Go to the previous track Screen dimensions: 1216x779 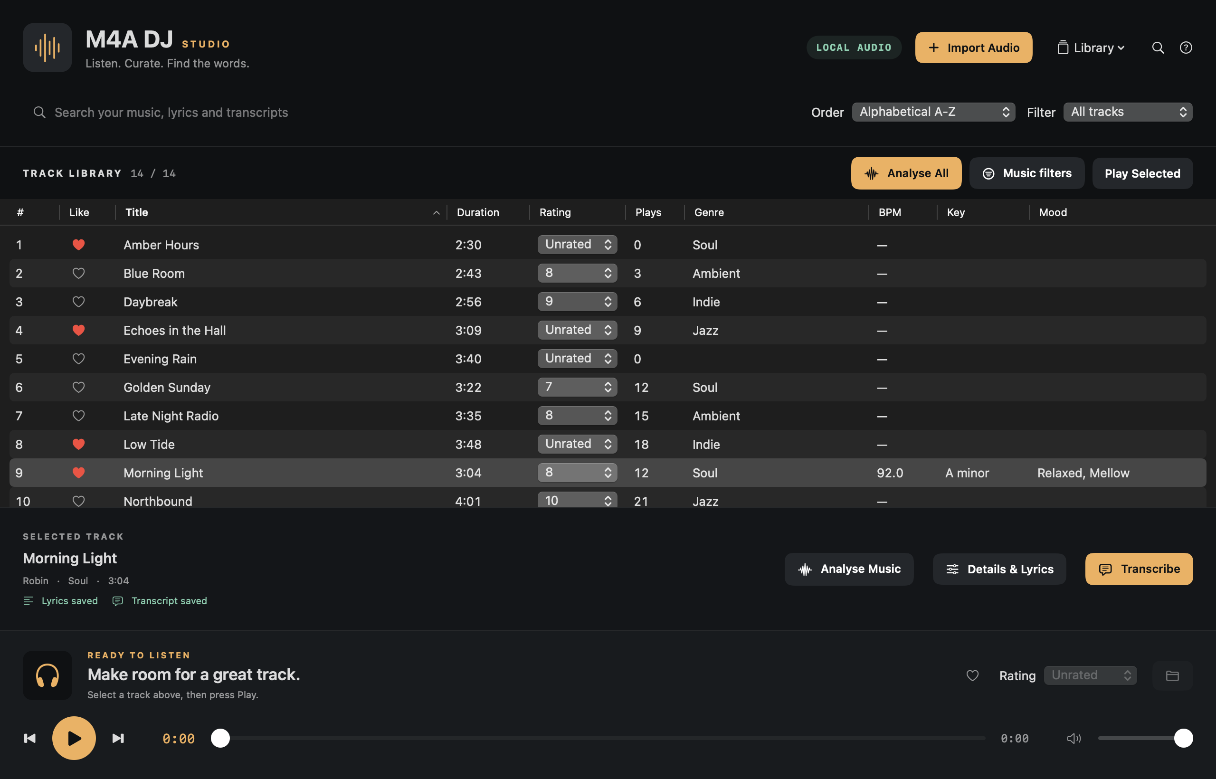pos(30,738)
